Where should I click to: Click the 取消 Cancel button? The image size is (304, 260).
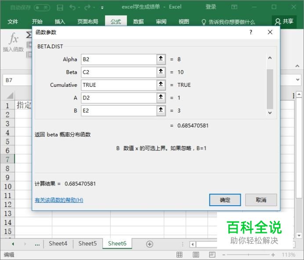point(261,200)
